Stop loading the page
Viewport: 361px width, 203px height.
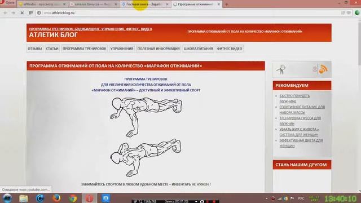pyautogui.click(x=22, y=13)
